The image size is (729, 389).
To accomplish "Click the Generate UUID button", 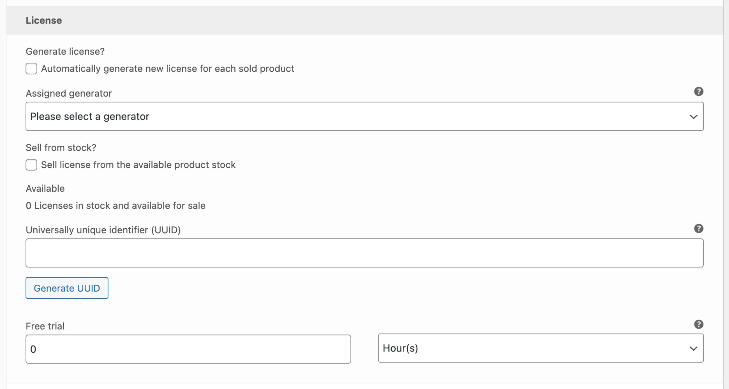I will coord(67,288).
